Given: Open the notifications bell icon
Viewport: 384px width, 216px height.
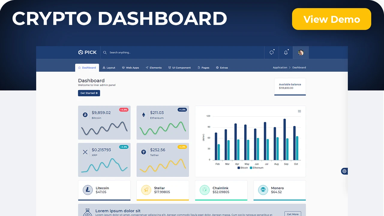Looking at the screenshot, I should tap(286, 52).
